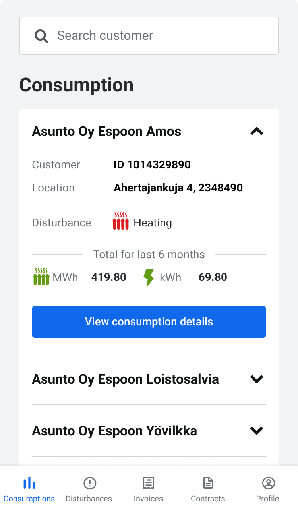Screen dimensions: 298x530
Task: Select the Asunto Oy Espoon Loistosalvia title
Action: (125, 379)
